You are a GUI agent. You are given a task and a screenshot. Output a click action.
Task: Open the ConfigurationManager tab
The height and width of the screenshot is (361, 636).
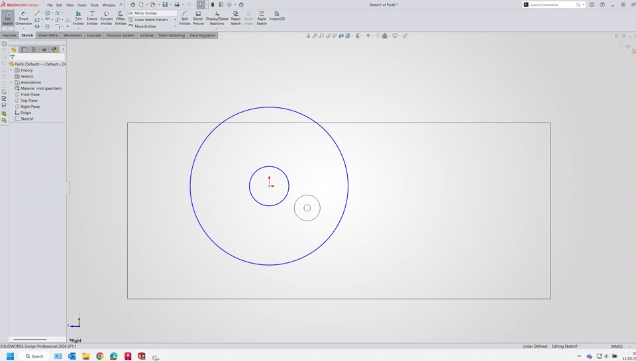point(34,50)
